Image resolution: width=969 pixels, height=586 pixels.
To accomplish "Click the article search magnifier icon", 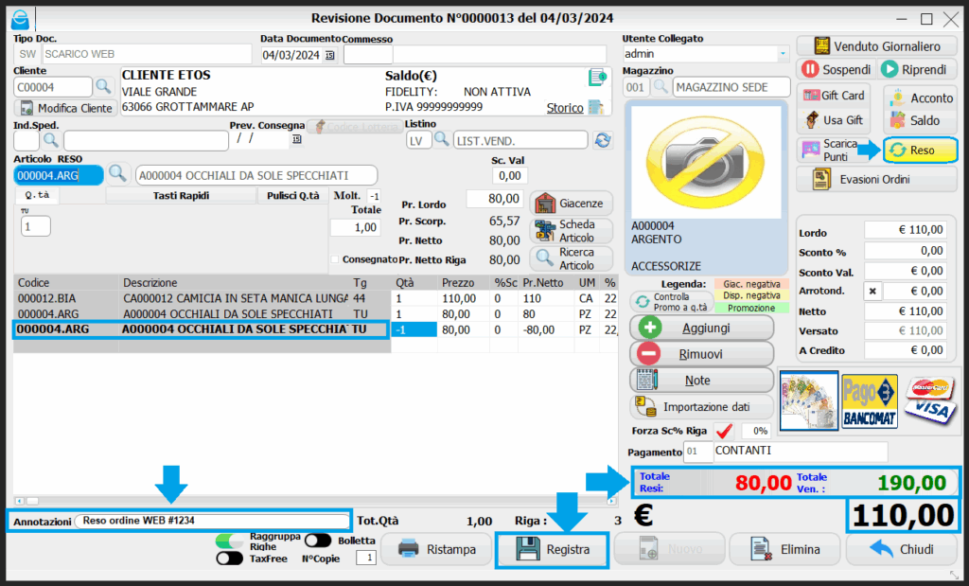I will 117,174.
